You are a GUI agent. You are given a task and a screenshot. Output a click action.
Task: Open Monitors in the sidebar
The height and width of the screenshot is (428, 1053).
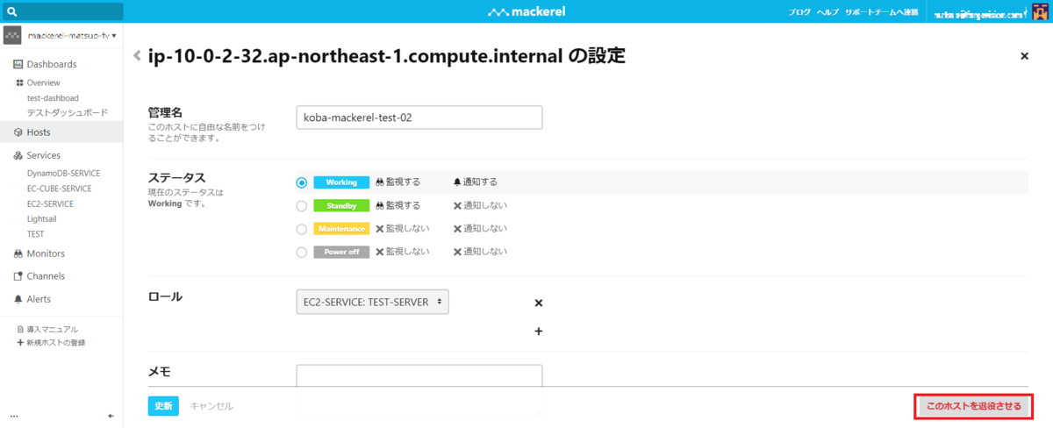tap(46, 253)
